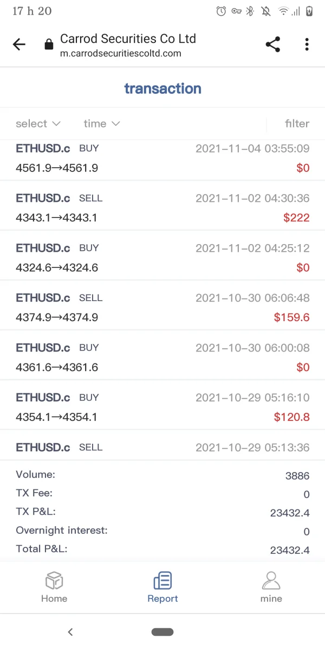The height and width of the screenshot is (651, 325).
Task: Tap the mine profile icon
Action: [271, 580]
